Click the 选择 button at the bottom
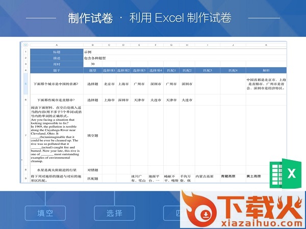 coord(114,213)
